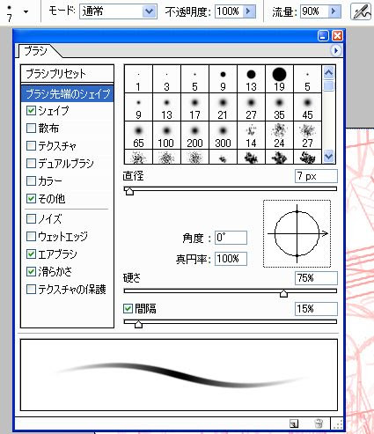Enable the カラー checkbox
The width and height of the screenshot is (374, 434).
tap(31, 181)
